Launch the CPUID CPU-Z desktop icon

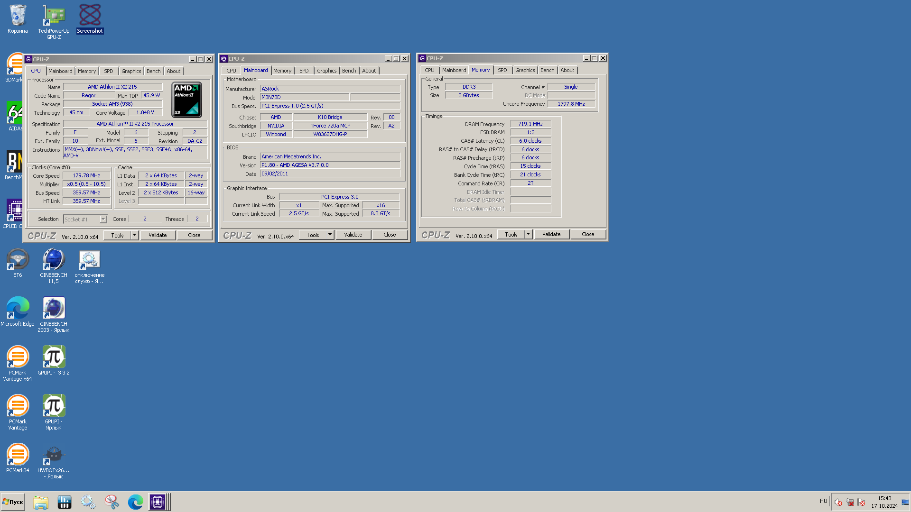tap(13, 214)
